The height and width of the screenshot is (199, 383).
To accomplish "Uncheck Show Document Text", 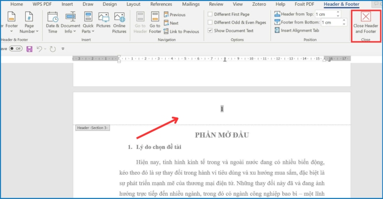I will coord(210,31).
